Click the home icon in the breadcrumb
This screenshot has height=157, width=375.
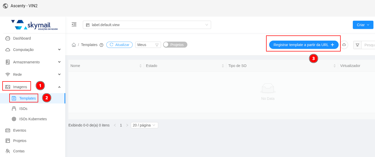74,45
